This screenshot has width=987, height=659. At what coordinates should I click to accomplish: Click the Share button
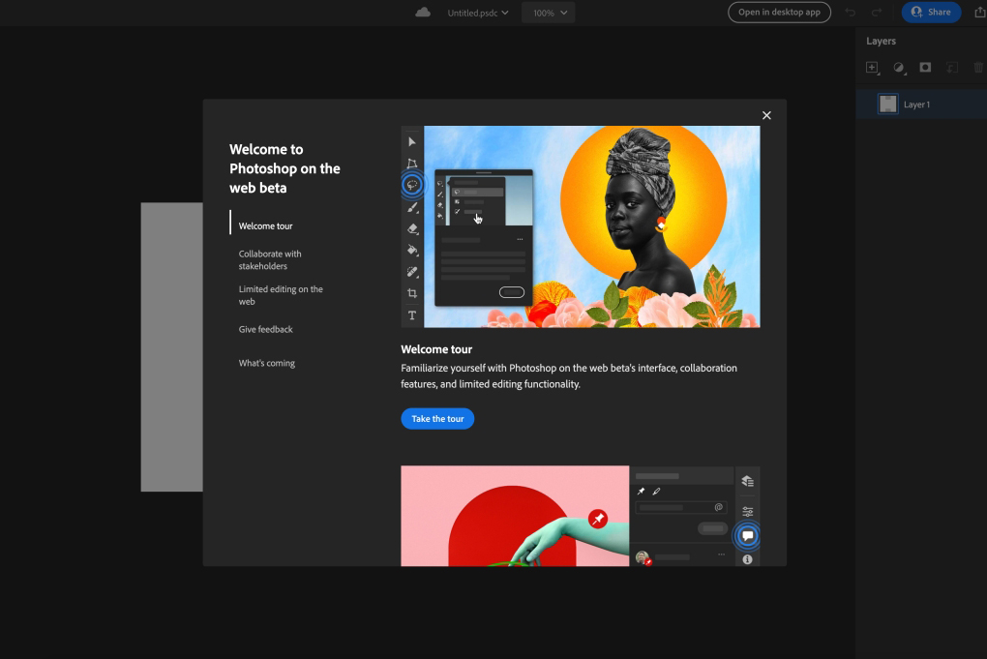pos(930,12)
